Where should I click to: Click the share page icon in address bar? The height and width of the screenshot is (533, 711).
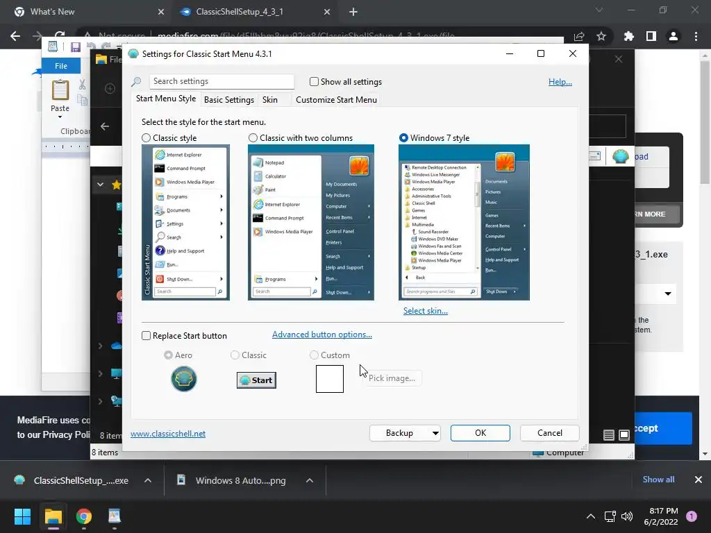coord(579,36)
